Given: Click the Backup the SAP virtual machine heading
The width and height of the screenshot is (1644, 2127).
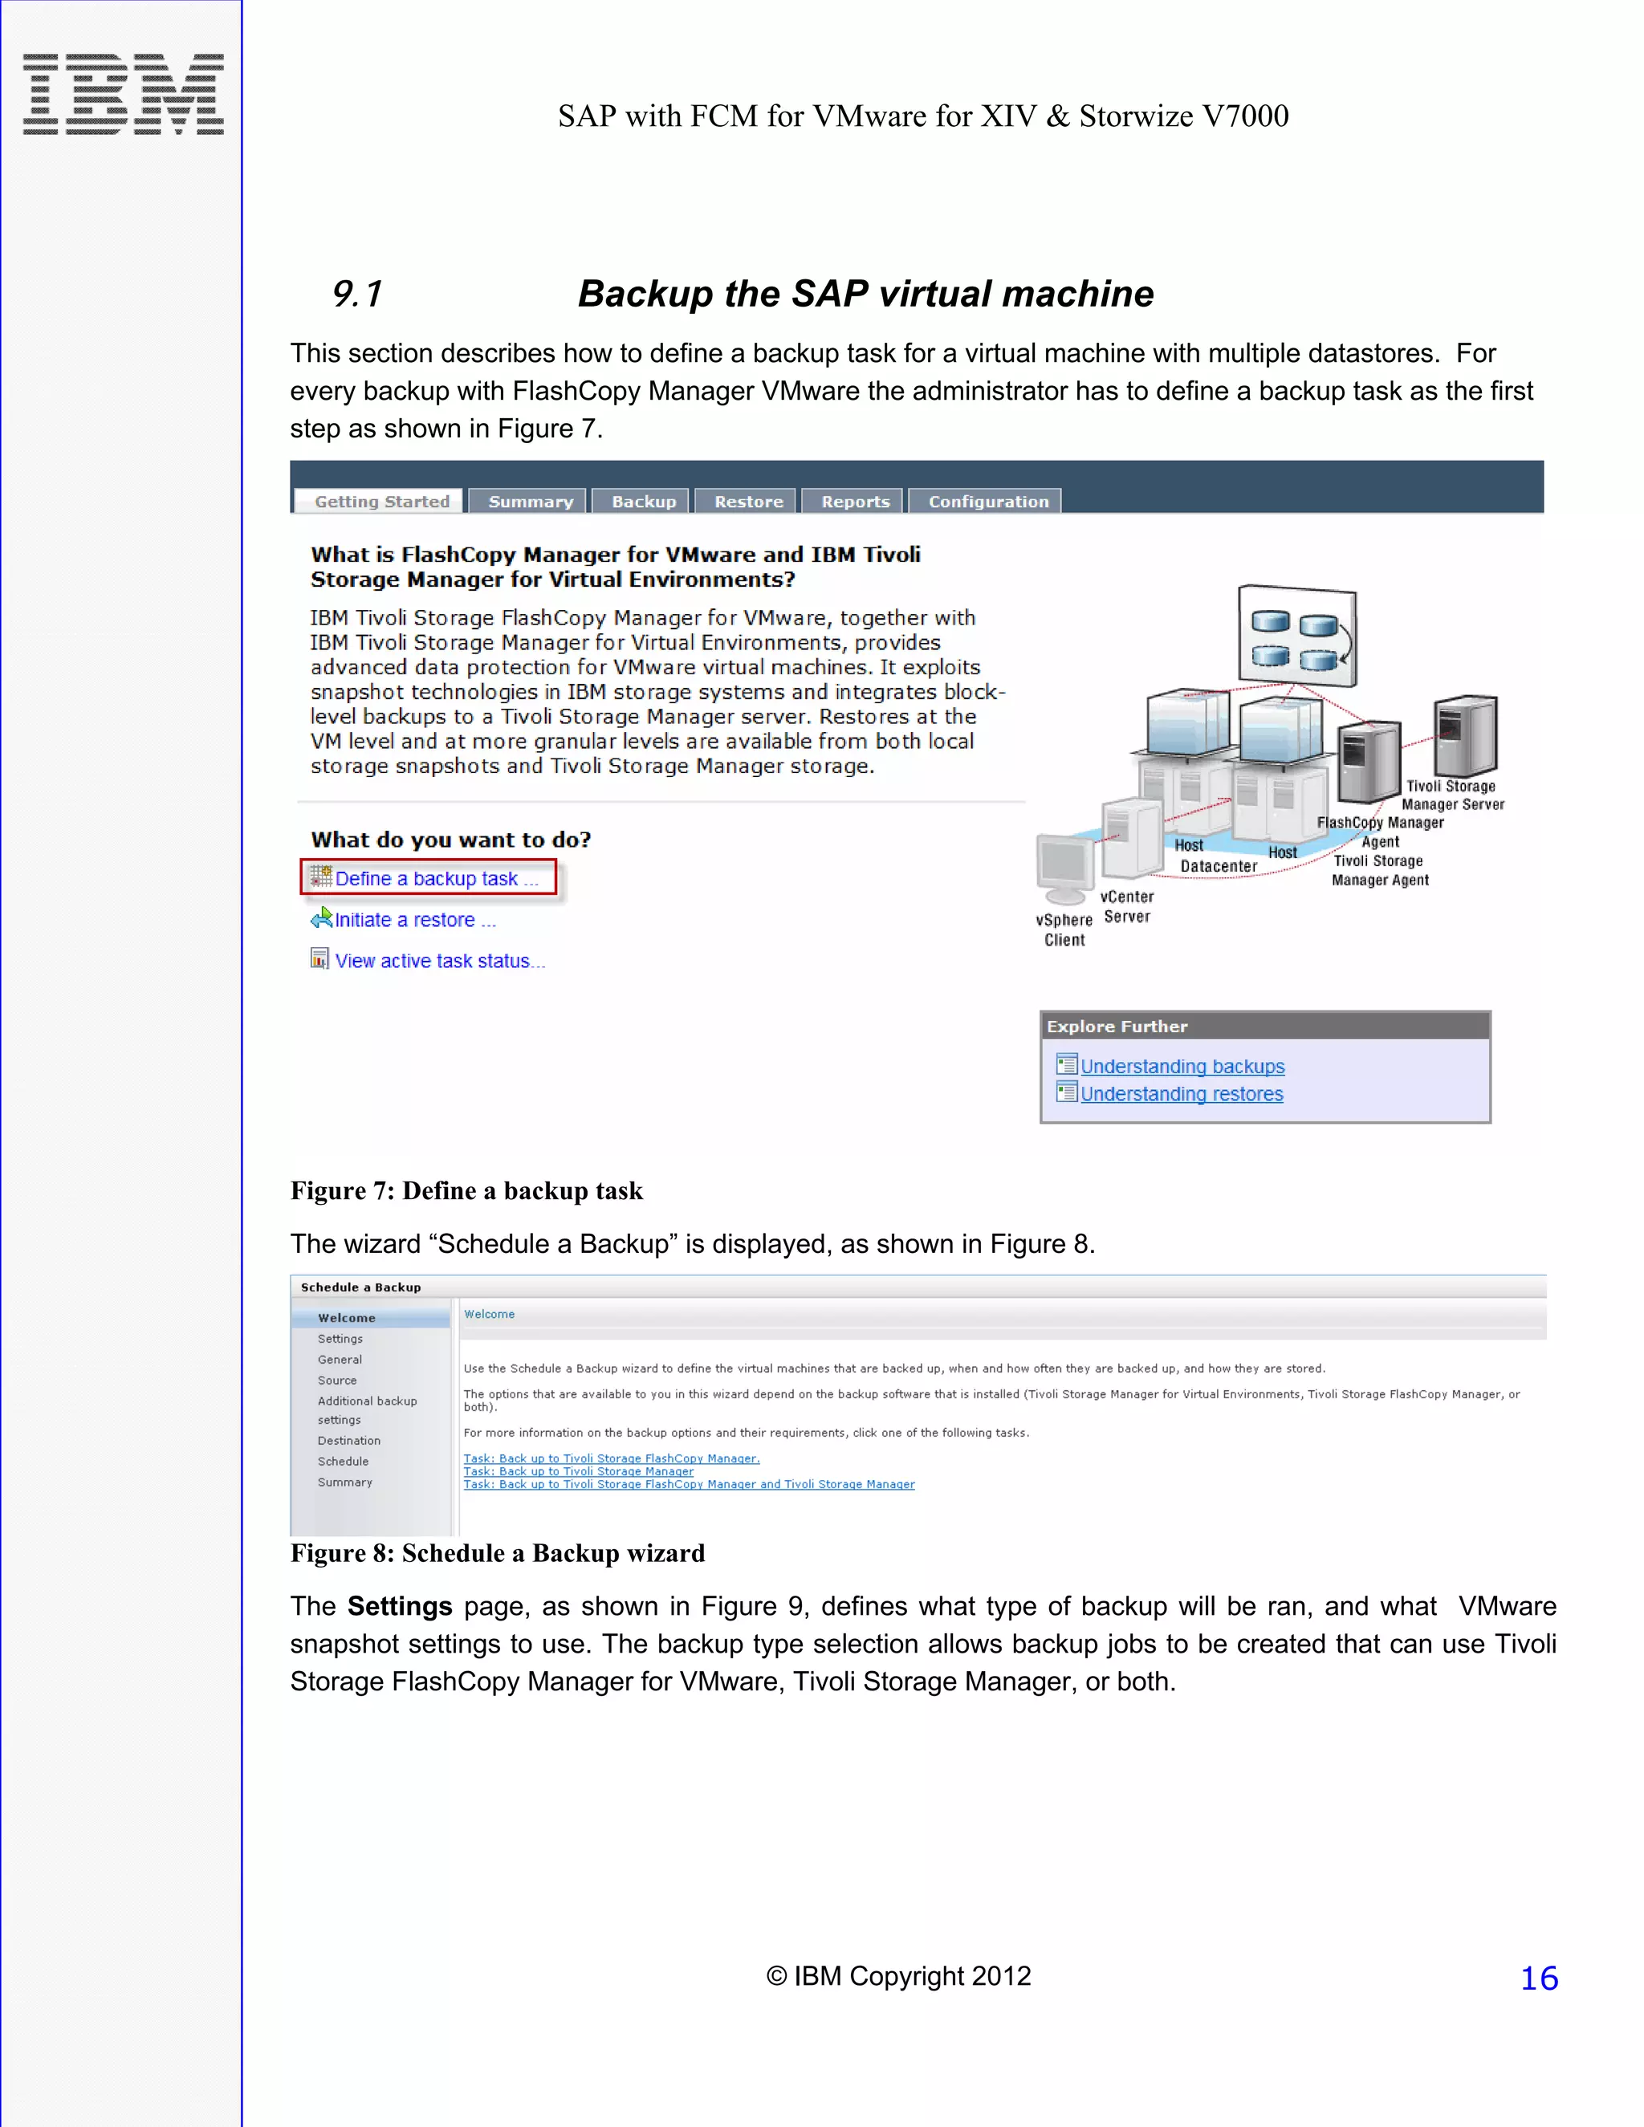Looking at the screenshot, I should (866, 293).
